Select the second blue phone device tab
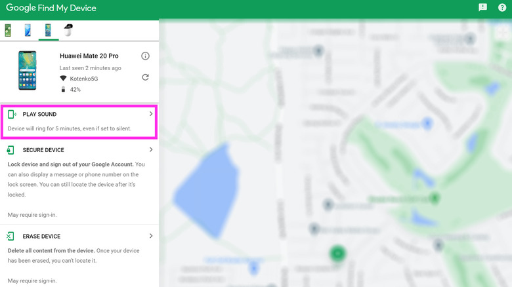Viewport: 512px width, 287px height. (28, 30)
